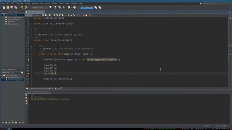Click the hint bulb on line 21

tap(28, 73)
